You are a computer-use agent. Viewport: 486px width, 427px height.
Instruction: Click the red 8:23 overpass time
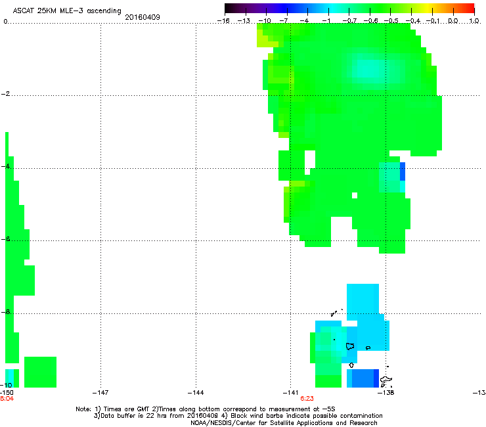307,399
